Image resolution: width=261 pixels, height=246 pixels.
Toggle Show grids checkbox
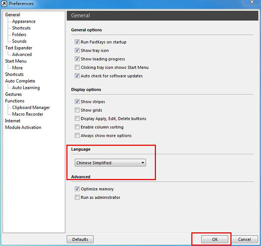(x=77, y=110)
